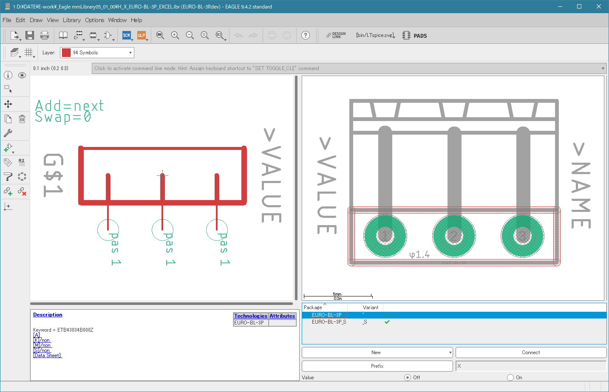
Task: Run the ULP user language program icon
Action: [142, 35]
